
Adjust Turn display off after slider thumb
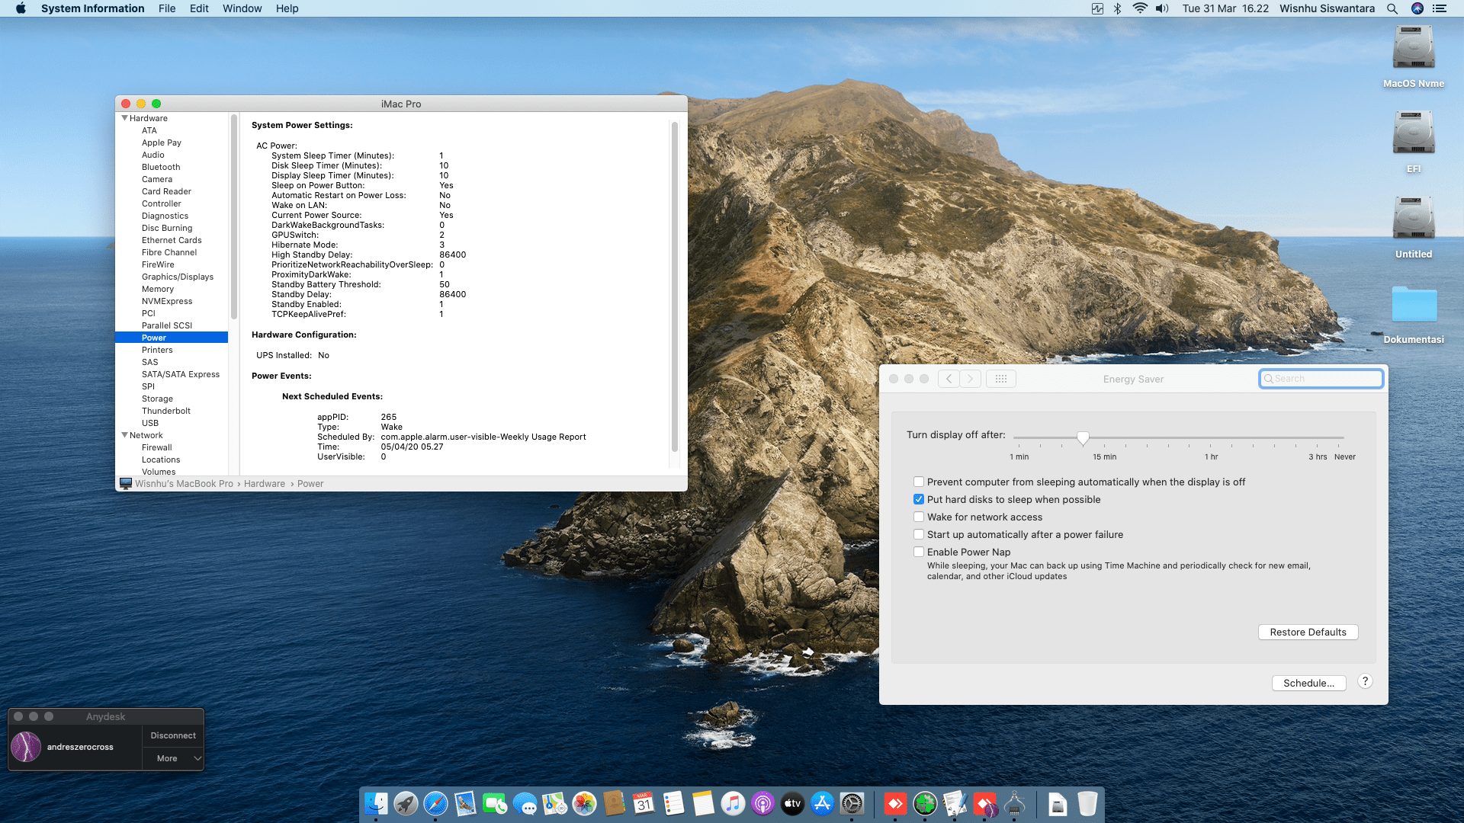[1083, 437]
